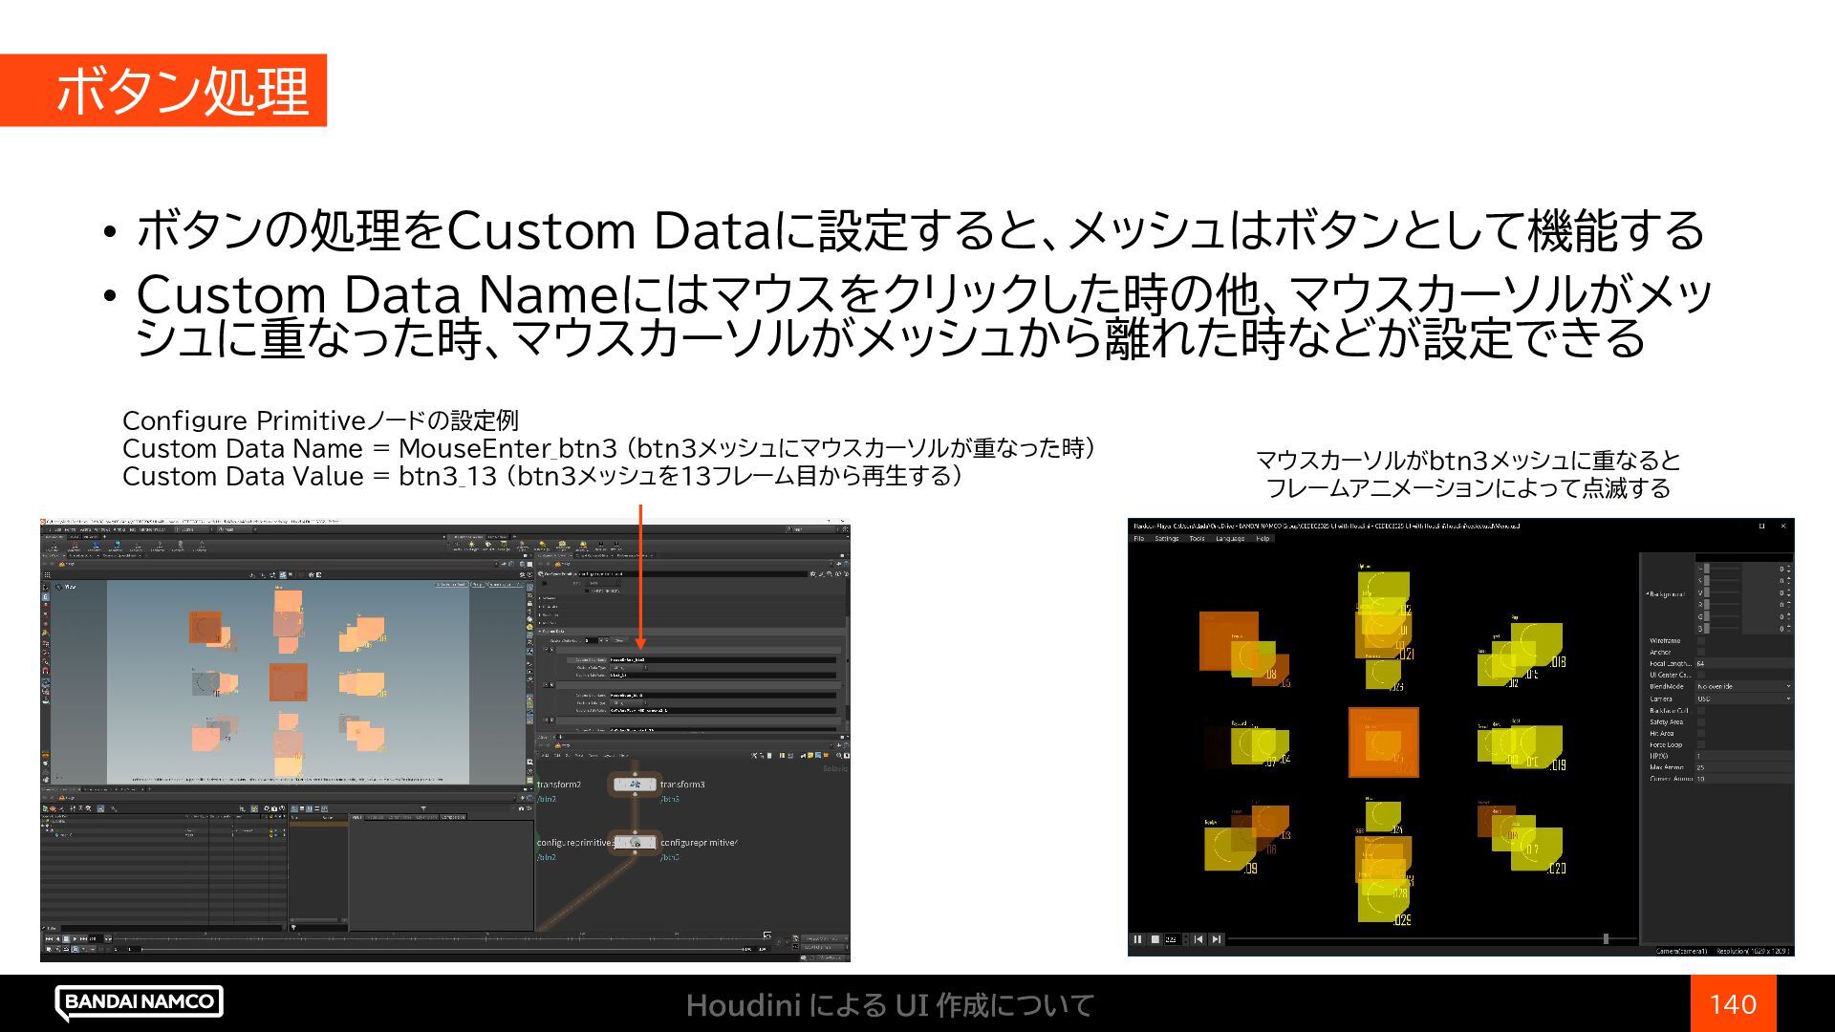Image resolution: width=1835 pixels, height=1032 pixels.
Task: Click the orange center button mesh
Action: [x=1383, y=742]
